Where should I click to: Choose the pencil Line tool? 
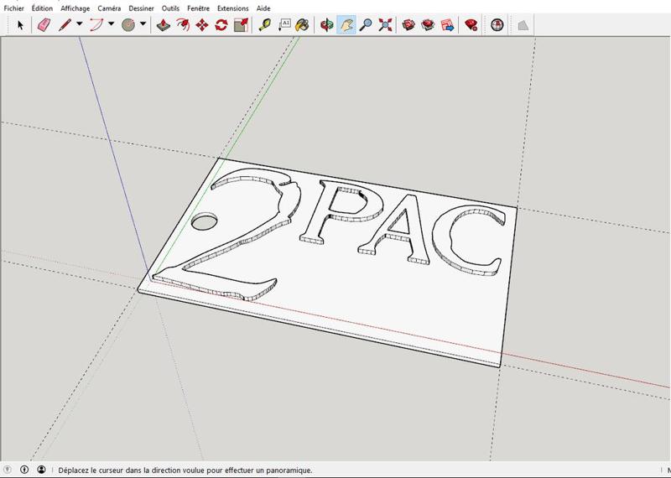point(65,25)
